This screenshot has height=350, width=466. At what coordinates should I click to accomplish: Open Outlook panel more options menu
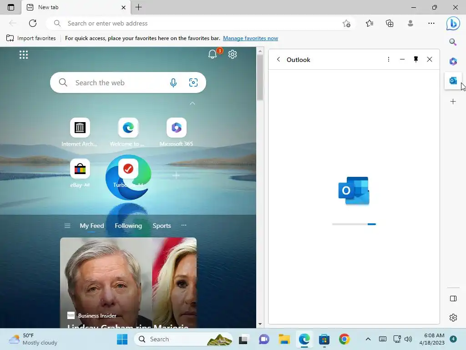click(x=389, y=59)
